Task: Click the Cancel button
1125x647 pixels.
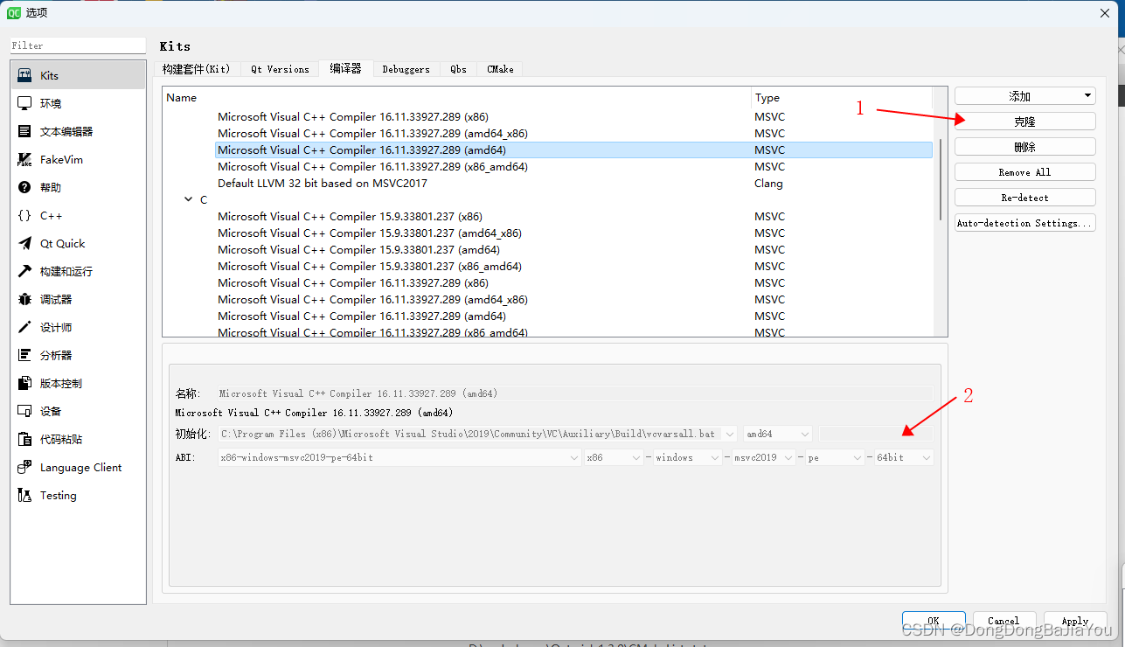Action: point(1003,621)
